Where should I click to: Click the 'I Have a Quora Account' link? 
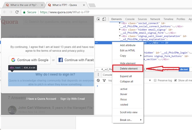[41, 99]
